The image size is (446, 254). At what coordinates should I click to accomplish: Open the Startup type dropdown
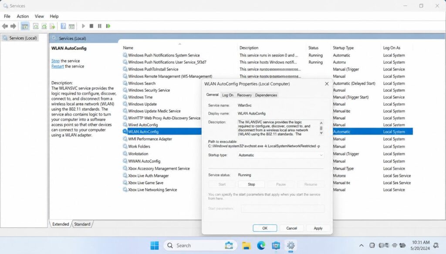[x=281, y=155]
